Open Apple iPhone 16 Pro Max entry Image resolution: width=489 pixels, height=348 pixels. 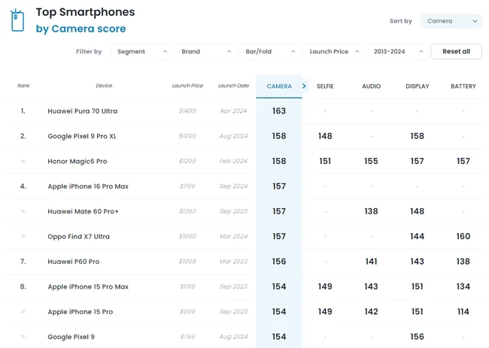pos(87,186)
